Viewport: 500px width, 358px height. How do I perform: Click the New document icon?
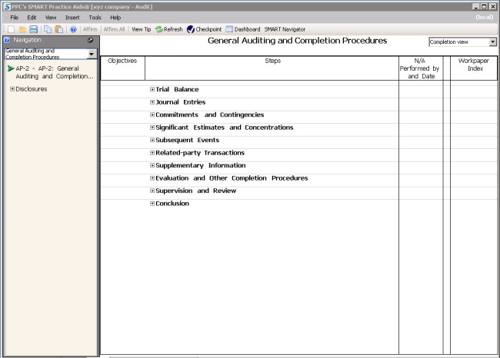(x=12, y=29)
